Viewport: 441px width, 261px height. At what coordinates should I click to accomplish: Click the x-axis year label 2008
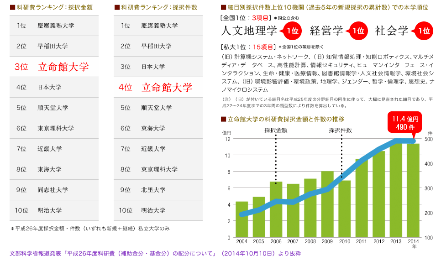(310, 241)
